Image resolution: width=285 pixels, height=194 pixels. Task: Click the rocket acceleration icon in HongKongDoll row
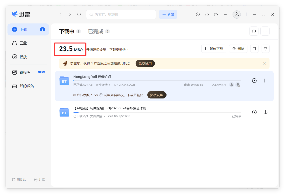point(232,85)
